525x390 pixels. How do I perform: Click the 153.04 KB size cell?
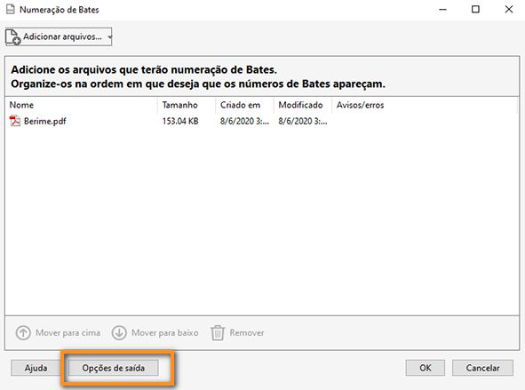click(x=180, y=121)
